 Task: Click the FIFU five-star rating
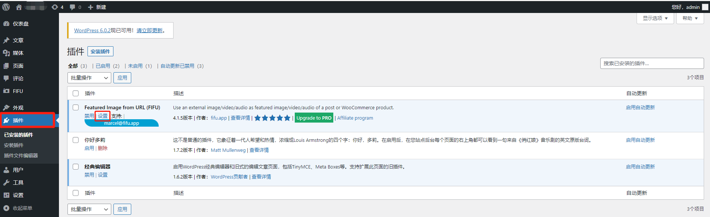tap(273, 118)
